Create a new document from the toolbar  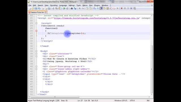click(29, 8)
